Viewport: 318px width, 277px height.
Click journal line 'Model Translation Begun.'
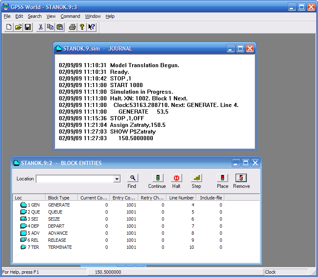click(145, 65)
